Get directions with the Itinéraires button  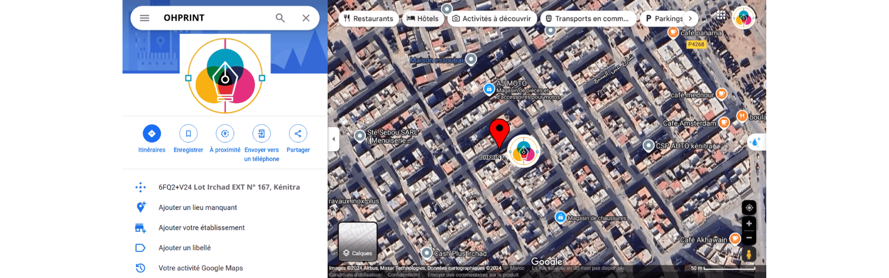152,133
